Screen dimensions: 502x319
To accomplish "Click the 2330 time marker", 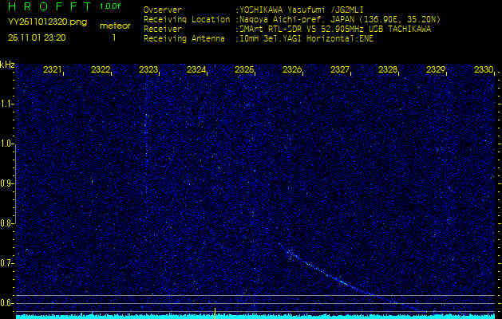I will (484, 70).
